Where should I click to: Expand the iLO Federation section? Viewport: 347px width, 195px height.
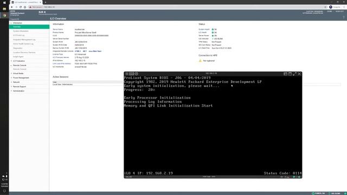coord(11,61)
